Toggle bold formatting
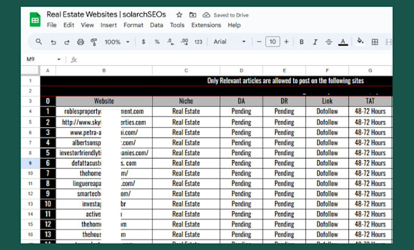This screenshot has height=250, width=414. 301,42
